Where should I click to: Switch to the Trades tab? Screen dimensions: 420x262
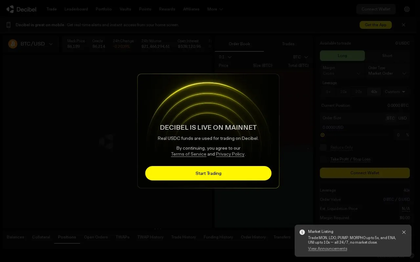[288, 44]
